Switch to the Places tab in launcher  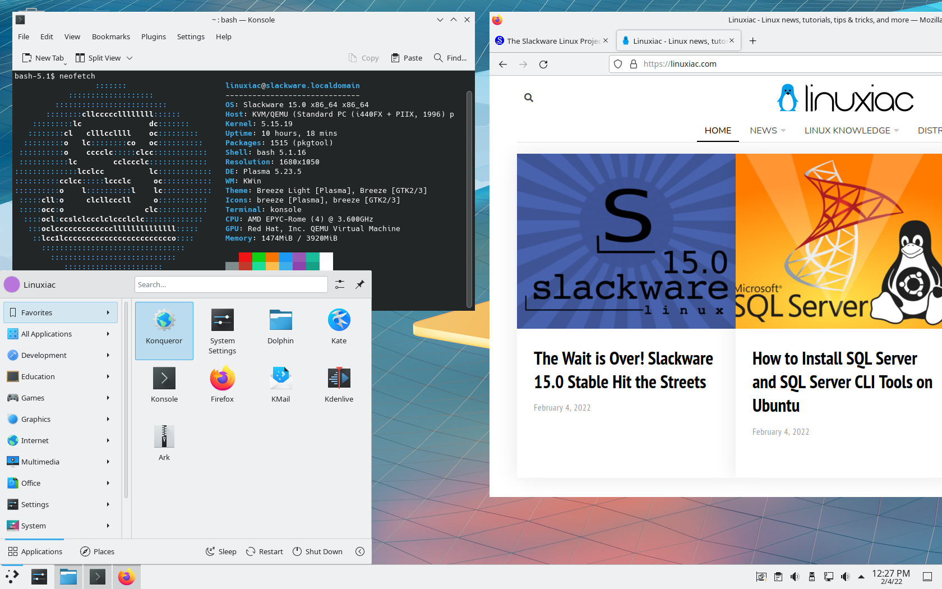(98, 551)
